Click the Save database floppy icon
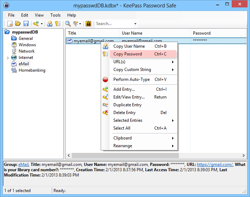The height and width of the screenshot is (197, 250). pos(26,24)
